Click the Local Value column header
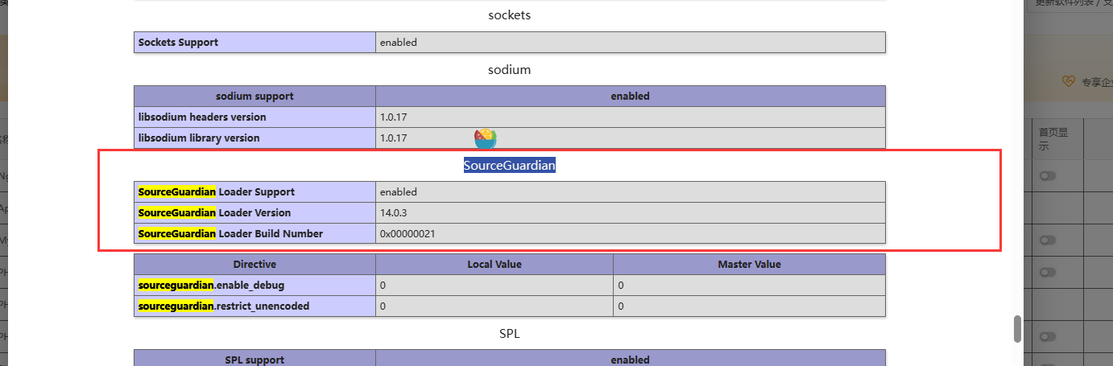This screenshot has width=1113, height=366. point(494,264)
